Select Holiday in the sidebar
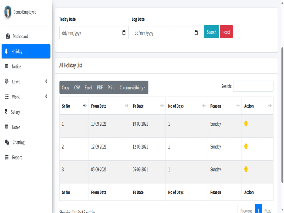The width and height of the screenshot is (284, 213). [26, 51]
